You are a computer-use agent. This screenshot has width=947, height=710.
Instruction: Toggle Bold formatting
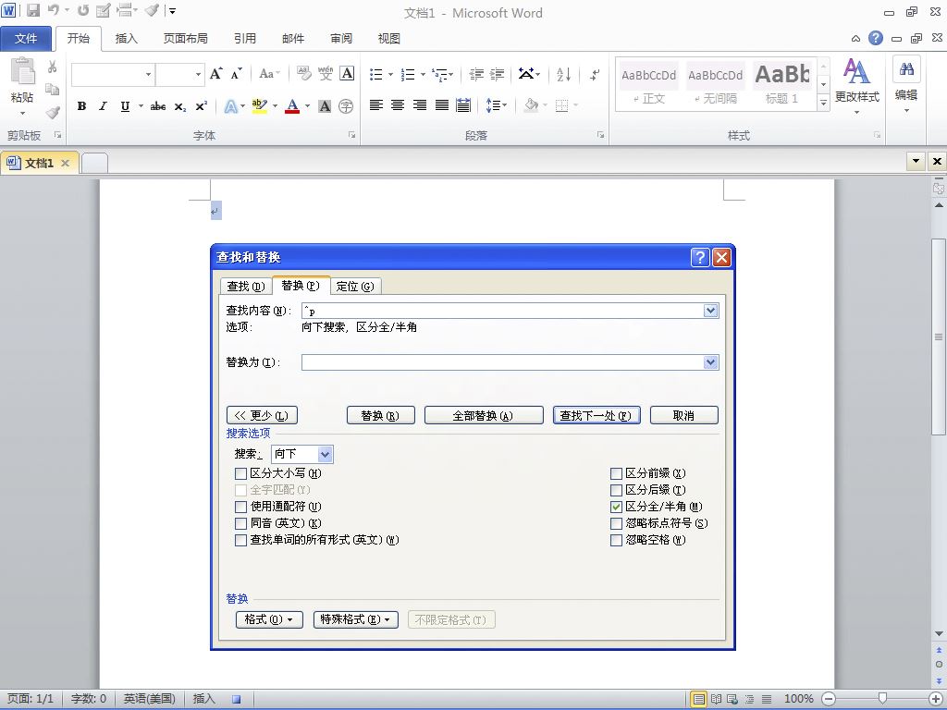click(x=81, y=106)
